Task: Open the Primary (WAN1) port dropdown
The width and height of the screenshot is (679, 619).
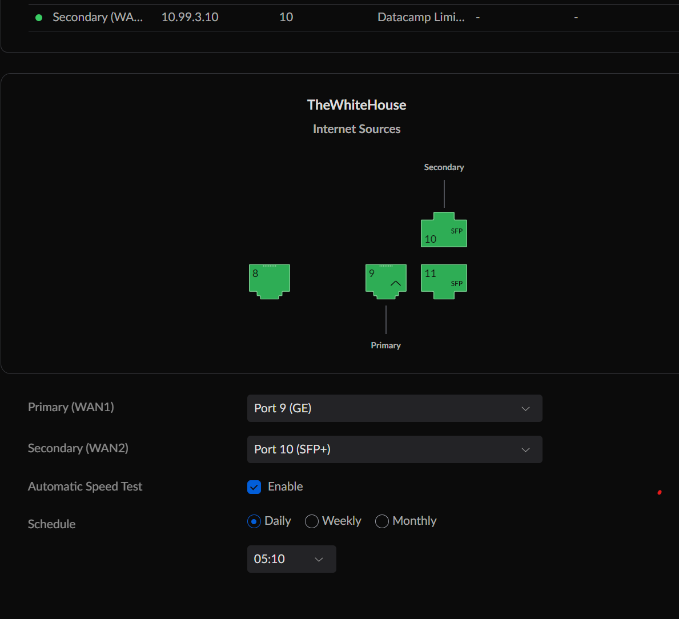Action: tap(394, 408)
